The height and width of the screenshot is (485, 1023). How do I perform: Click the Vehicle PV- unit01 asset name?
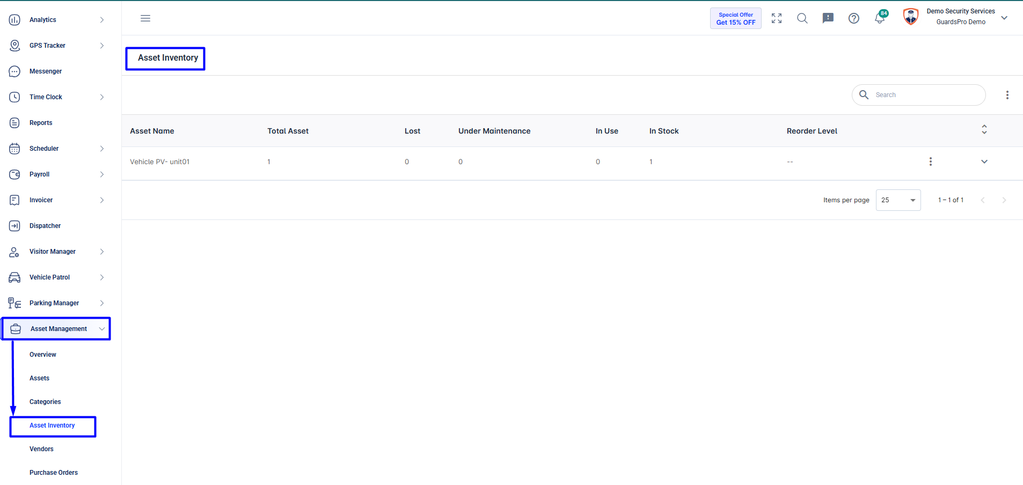pyautogui.click(x=160, y=161)
